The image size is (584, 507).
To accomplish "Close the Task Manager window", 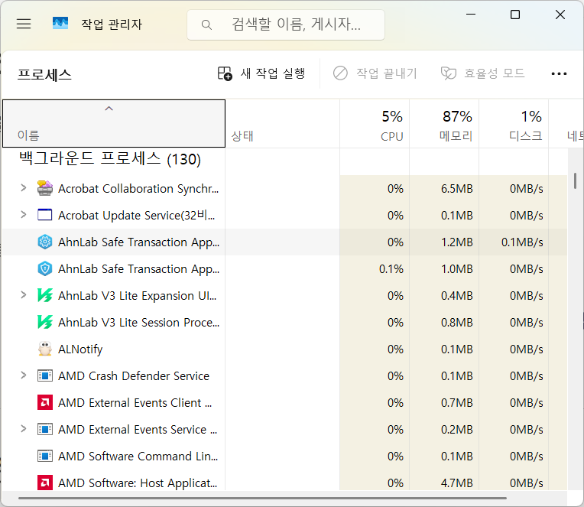I will point(560,15).
